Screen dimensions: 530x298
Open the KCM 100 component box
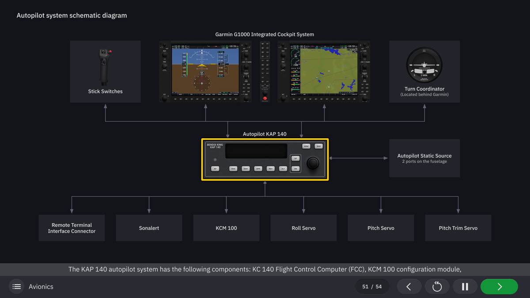(226, 228)
